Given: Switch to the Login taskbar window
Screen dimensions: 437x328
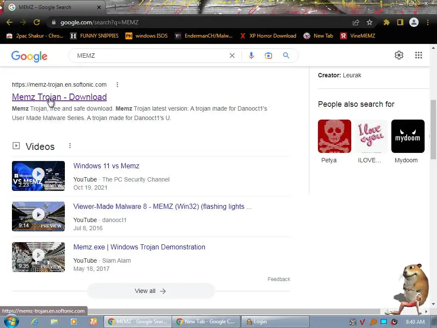Looking at the screenshot, I should (x=275, y=322).
